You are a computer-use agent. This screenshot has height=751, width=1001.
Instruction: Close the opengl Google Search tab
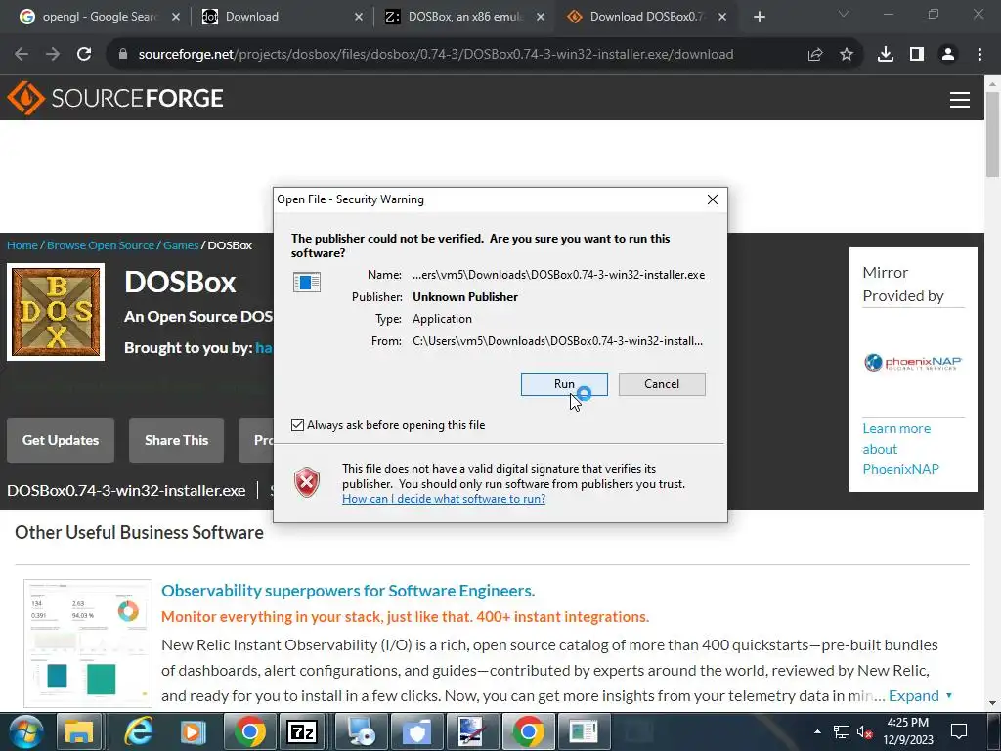click(176, 18)
